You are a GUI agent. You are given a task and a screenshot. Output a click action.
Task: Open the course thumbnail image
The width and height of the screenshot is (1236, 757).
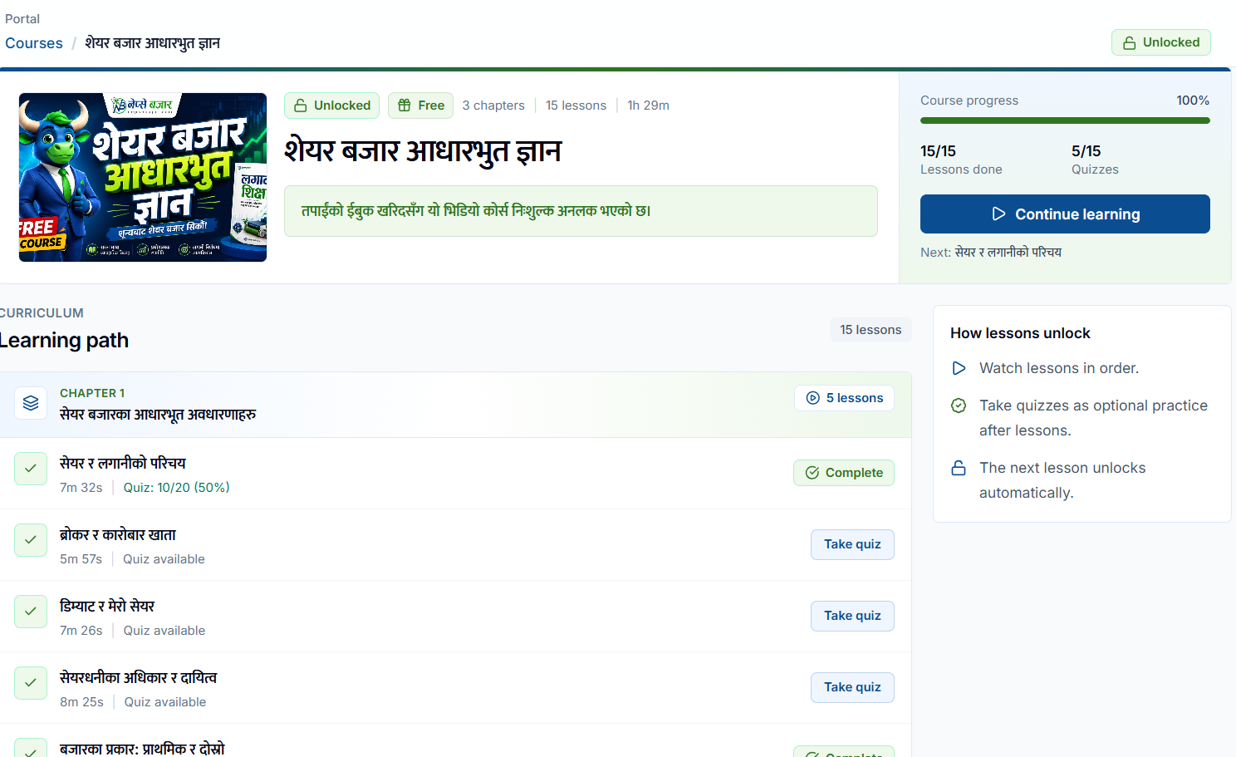[143, 177]
